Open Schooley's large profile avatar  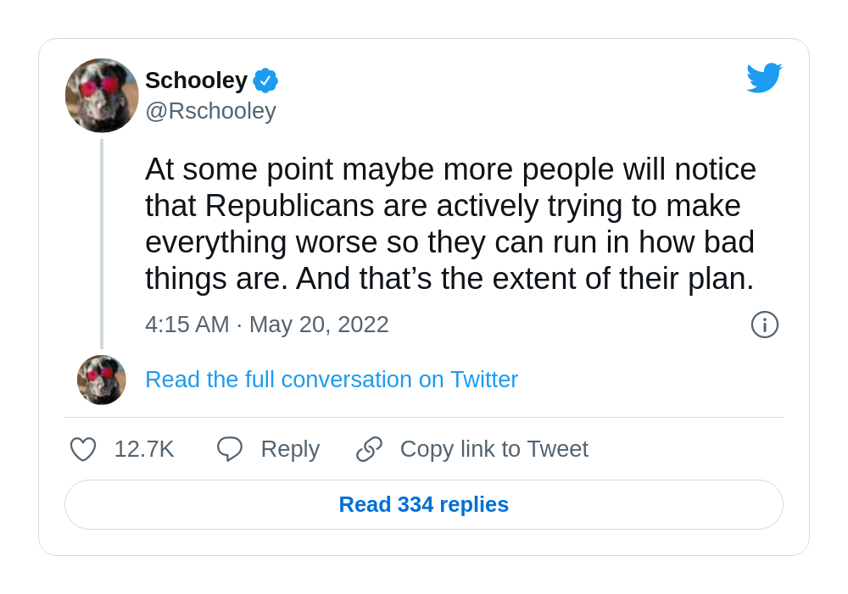[x=102, y=96]
